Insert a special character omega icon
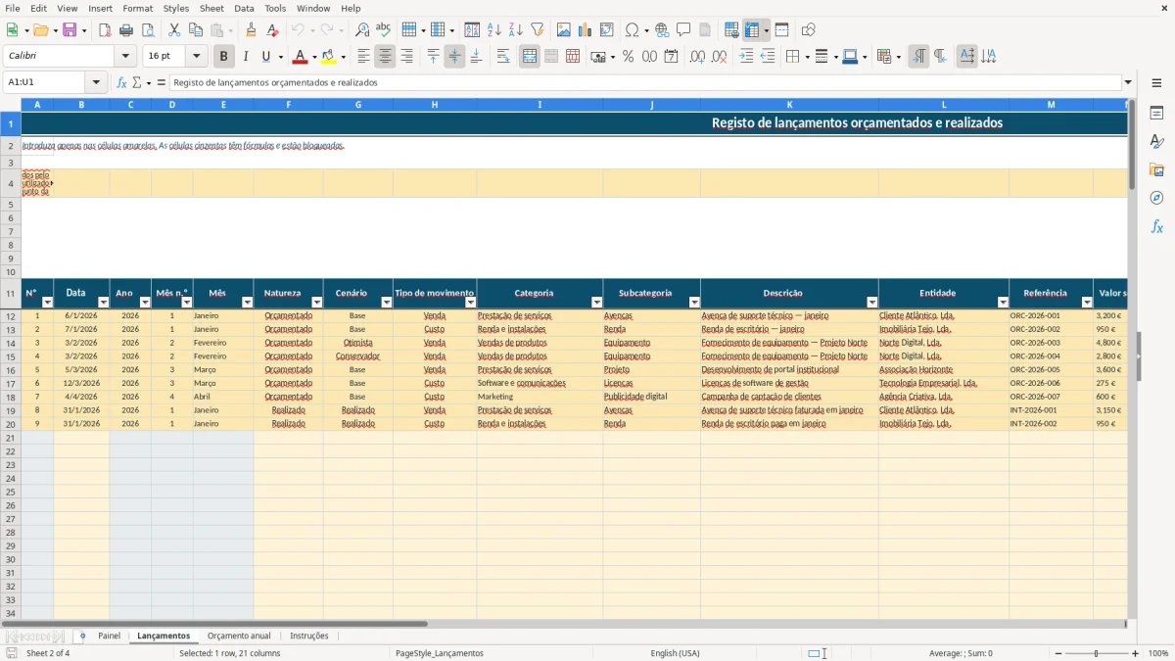The width and height of the screenshot is (1175, 661). click(632, 30)
